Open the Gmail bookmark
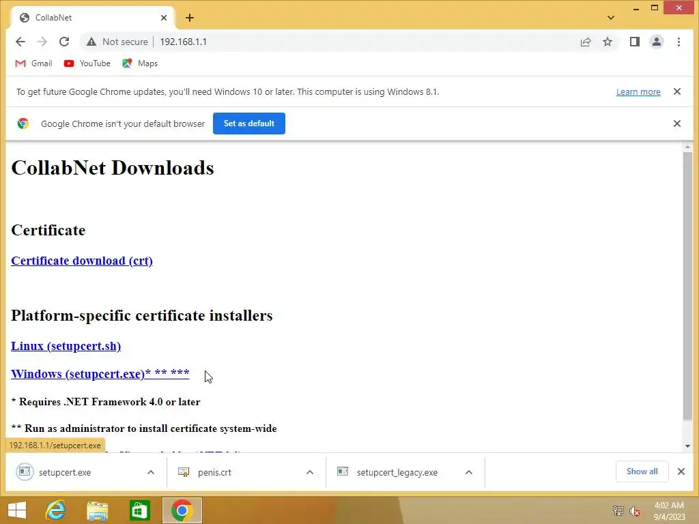The width and height of the screenshot is (699, 524). click(x=34, y=63)
